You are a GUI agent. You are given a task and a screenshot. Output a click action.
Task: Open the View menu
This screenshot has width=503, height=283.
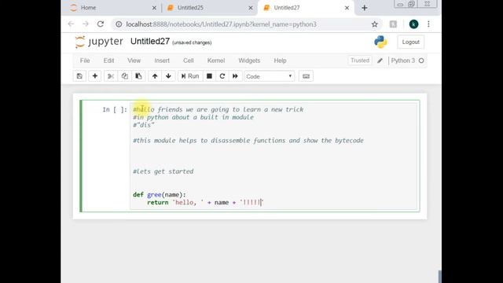click(x=134, y=61)
